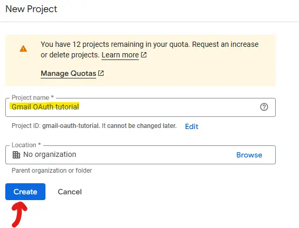The width and height of the screenshot is (299, 228).
Task: Click external-link icon beside Manage Quotas
Action: pyautogui.click(x=101, y=73)
